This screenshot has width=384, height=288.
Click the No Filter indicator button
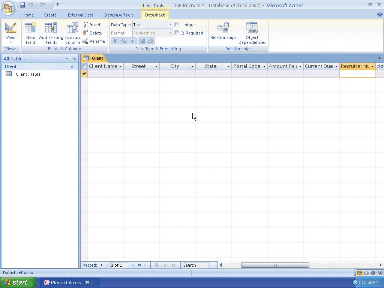165,265
